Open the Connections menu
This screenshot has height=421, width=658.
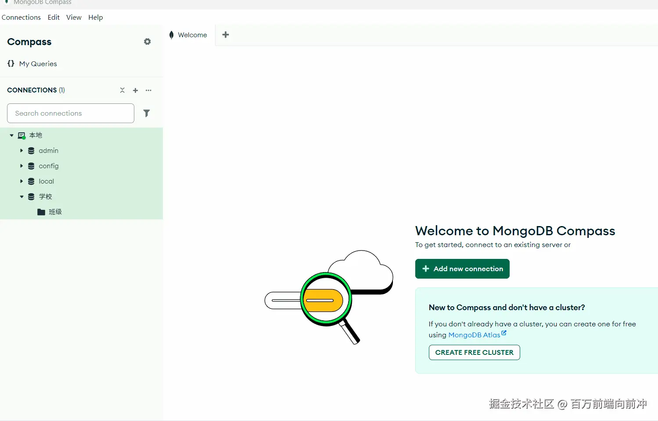tap(21, 18)
